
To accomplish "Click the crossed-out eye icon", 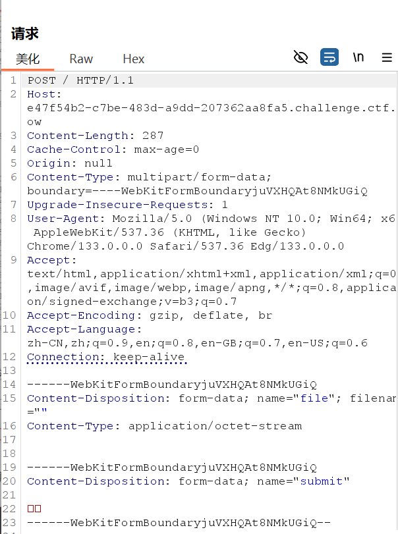I will click(300, 57).
